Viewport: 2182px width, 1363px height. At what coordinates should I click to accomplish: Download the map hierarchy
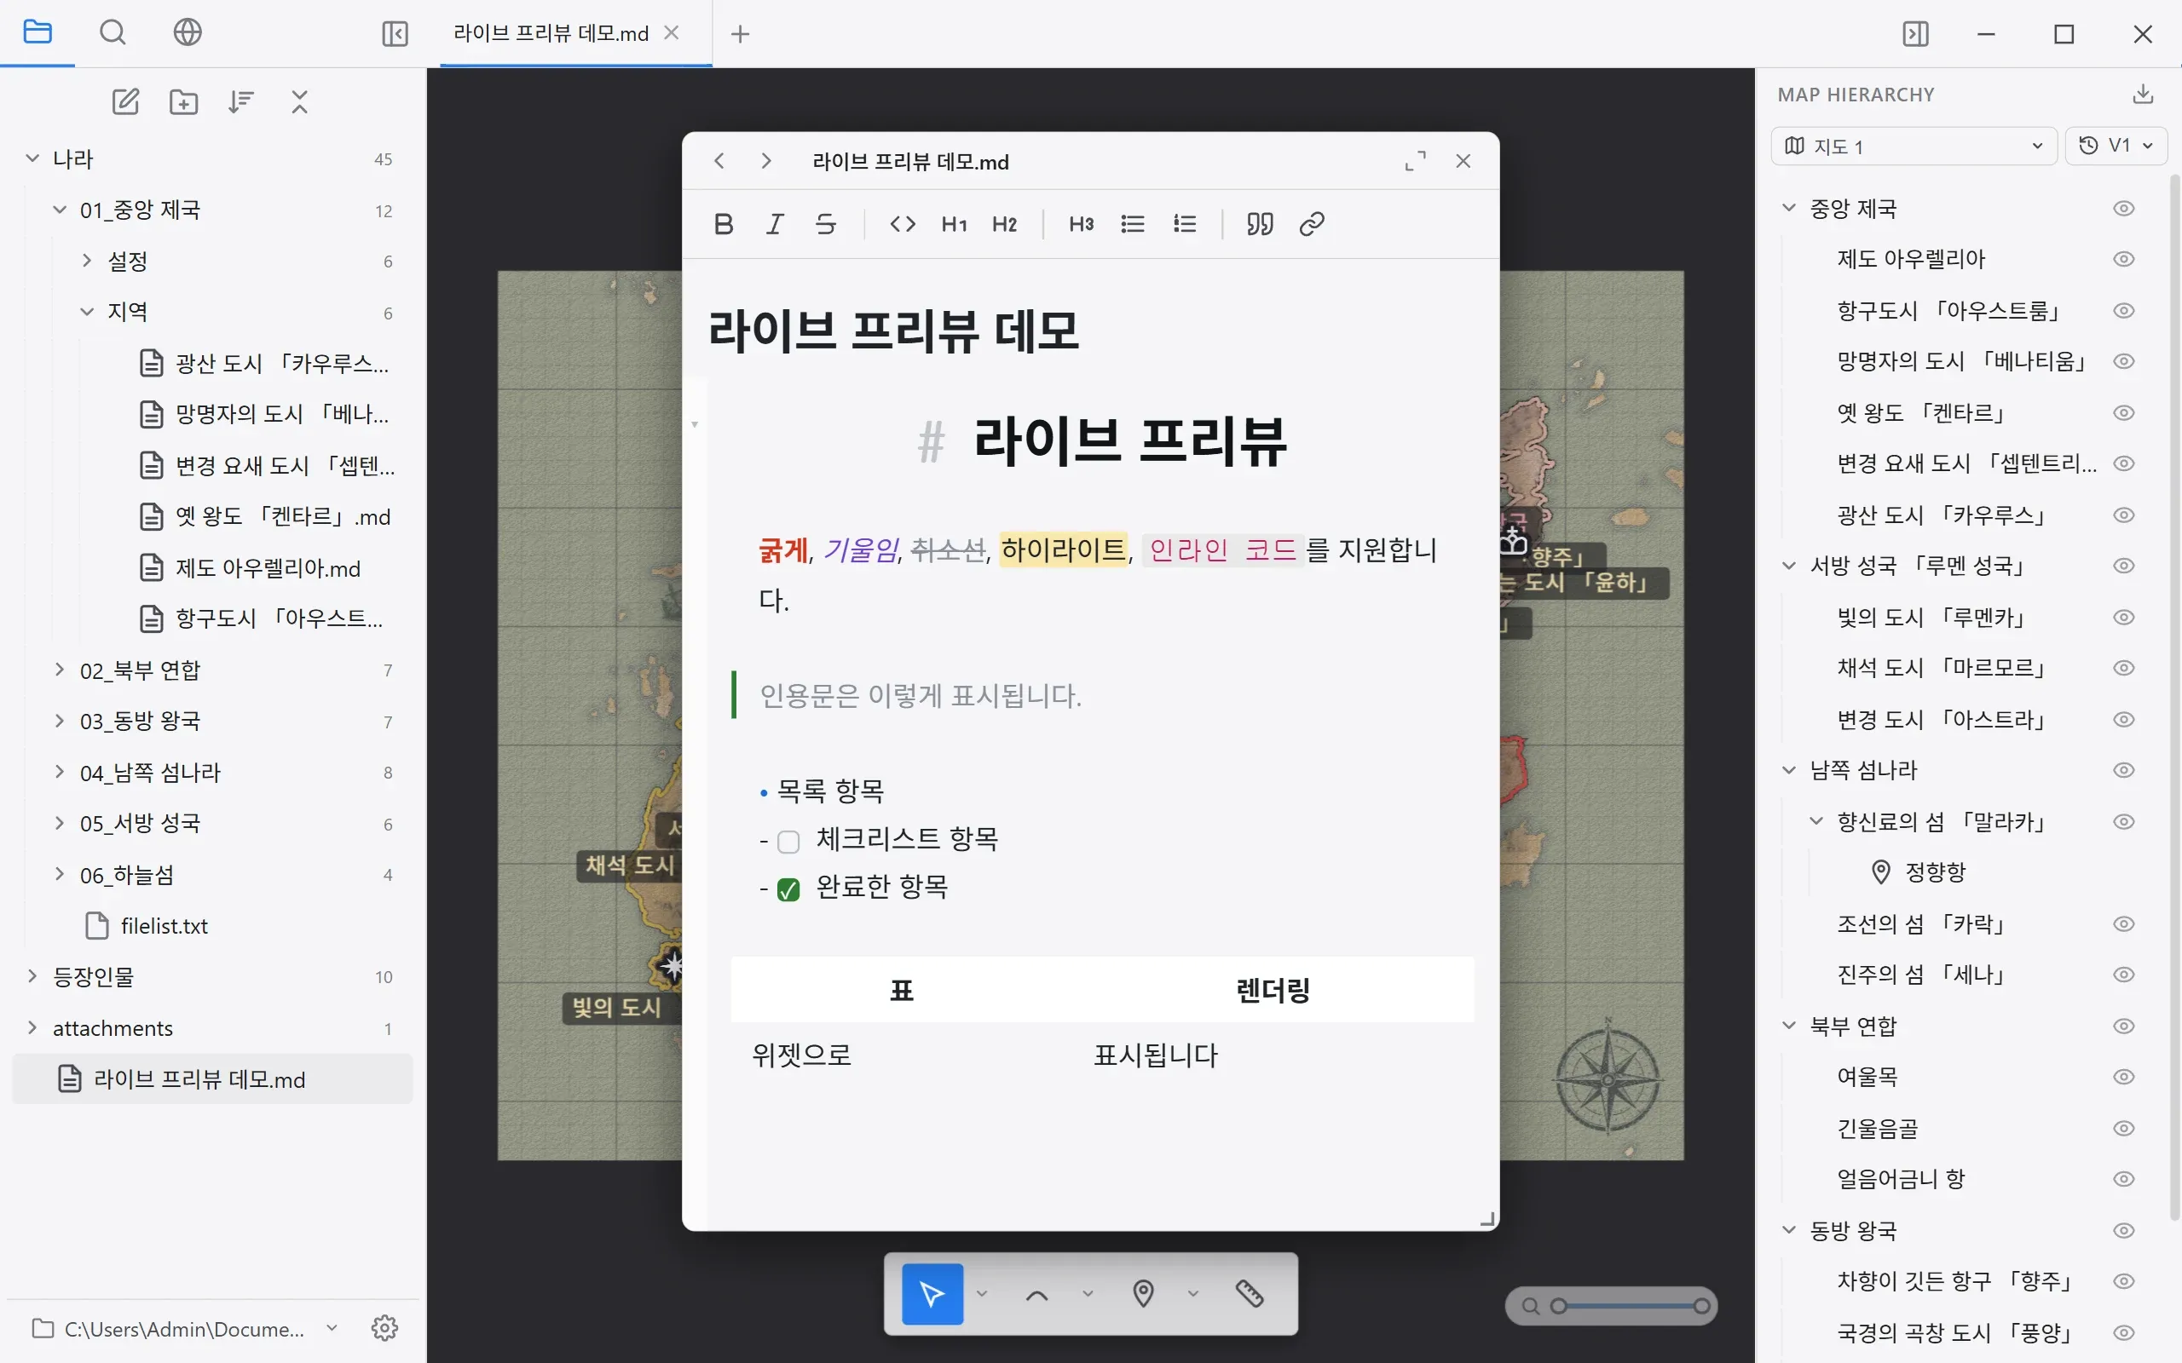(x=2144, y=95)
